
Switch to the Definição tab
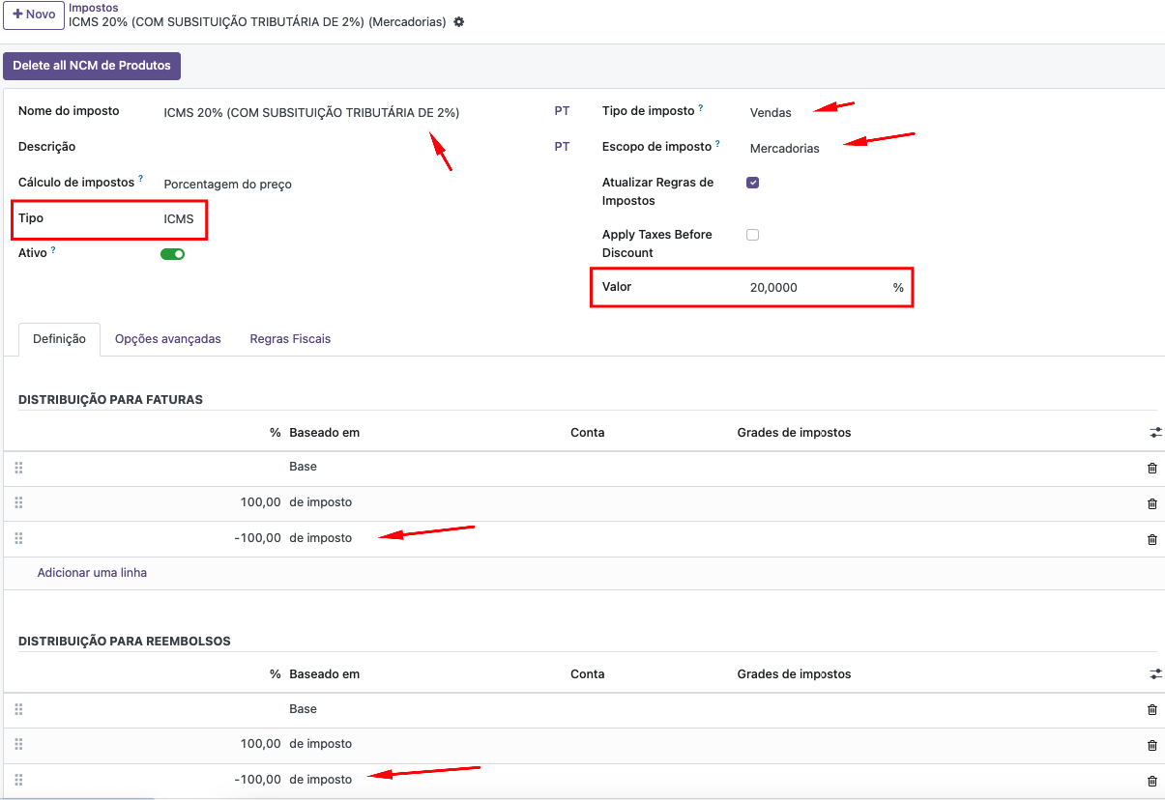tap(59, 339)
